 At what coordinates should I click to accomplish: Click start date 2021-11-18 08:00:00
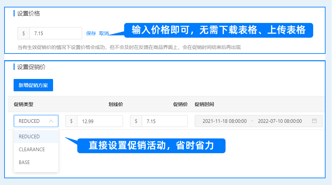coord(225,121)
